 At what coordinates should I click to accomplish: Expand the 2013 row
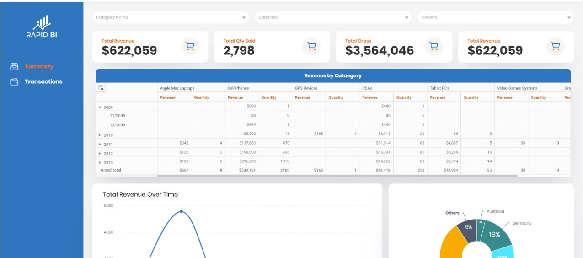coord(100,163)
